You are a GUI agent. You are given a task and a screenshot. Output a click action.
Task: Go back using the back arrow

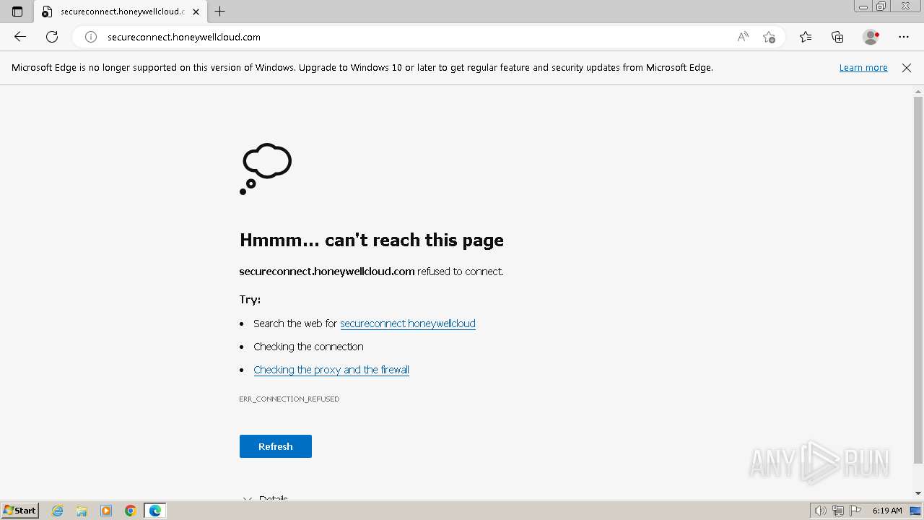click(x=20, y=37)
